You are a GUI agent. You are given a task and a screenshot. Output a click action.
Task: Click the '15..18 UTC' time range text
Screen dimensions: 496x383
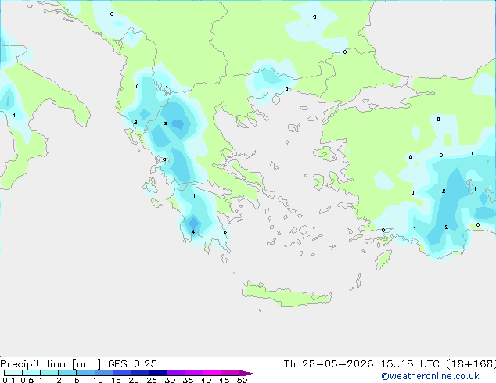coord(410,364)
